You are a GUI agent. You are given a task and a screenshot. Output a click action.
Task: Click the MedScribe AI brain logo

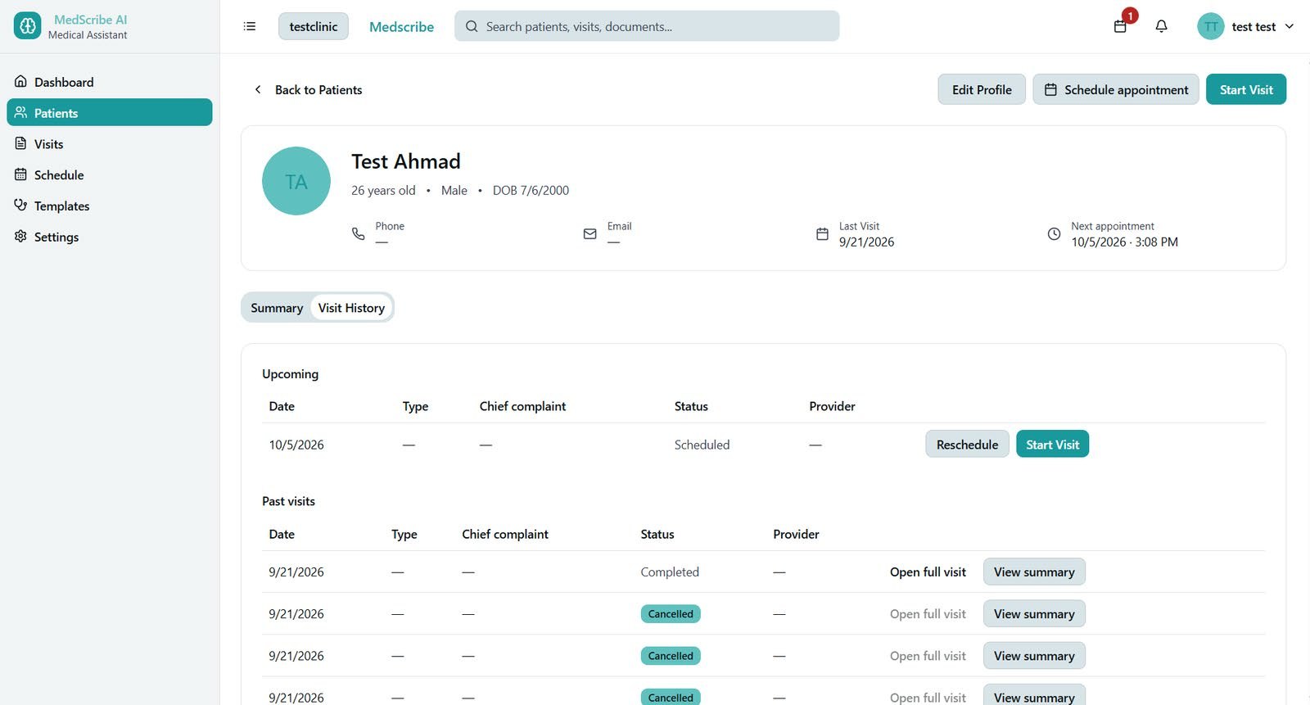coord(27,26)
